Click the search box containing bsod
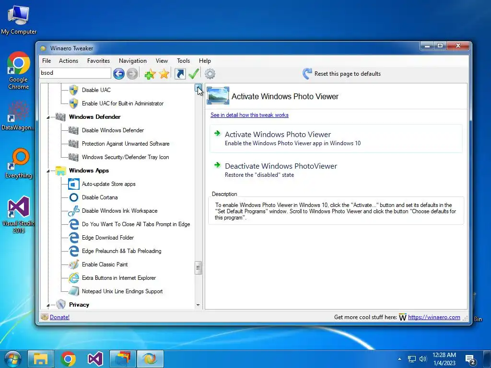Viewport: 491px width, 368px height. [x=75, y=73]
